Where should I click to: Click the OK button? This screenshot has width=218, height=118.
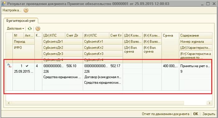tap(196, 114)
